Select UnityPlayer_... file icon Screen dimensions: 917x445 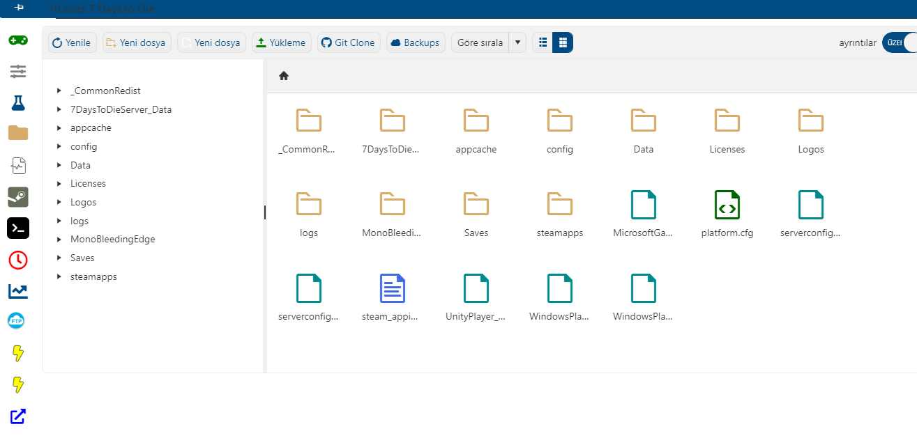476,288
